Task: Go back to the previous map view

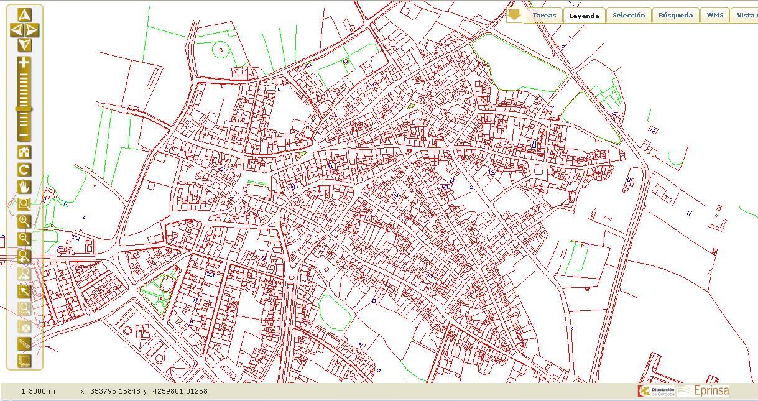Action: click(24, 257)
